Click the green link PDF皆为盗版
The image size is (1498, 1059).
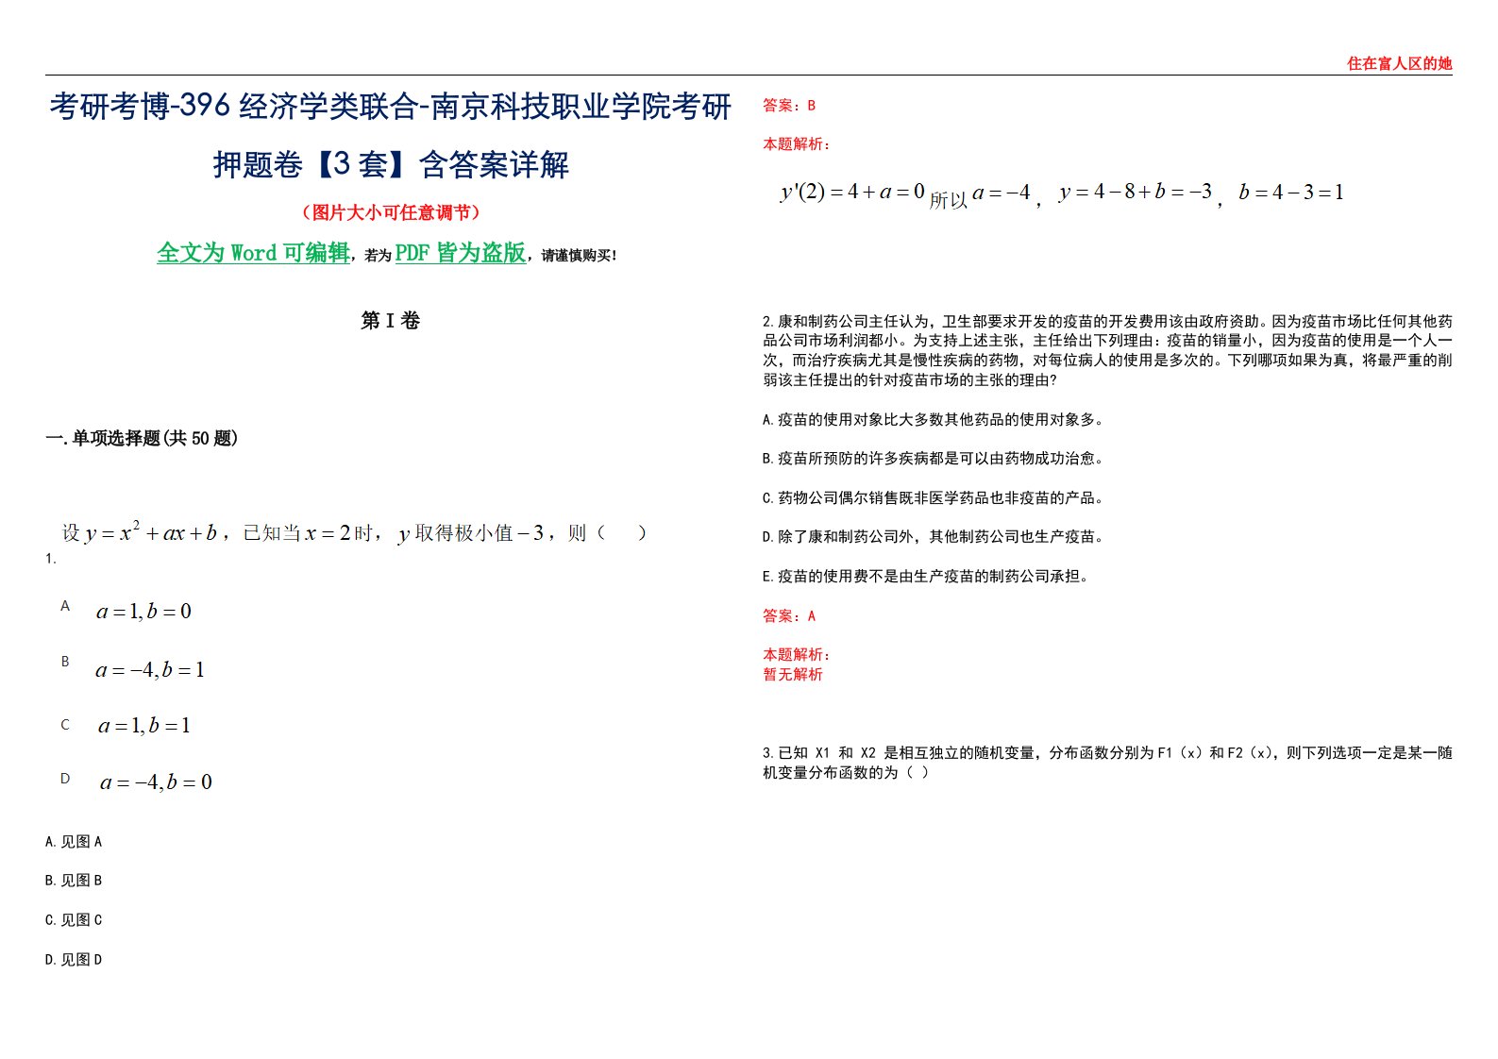pos(460,253)
